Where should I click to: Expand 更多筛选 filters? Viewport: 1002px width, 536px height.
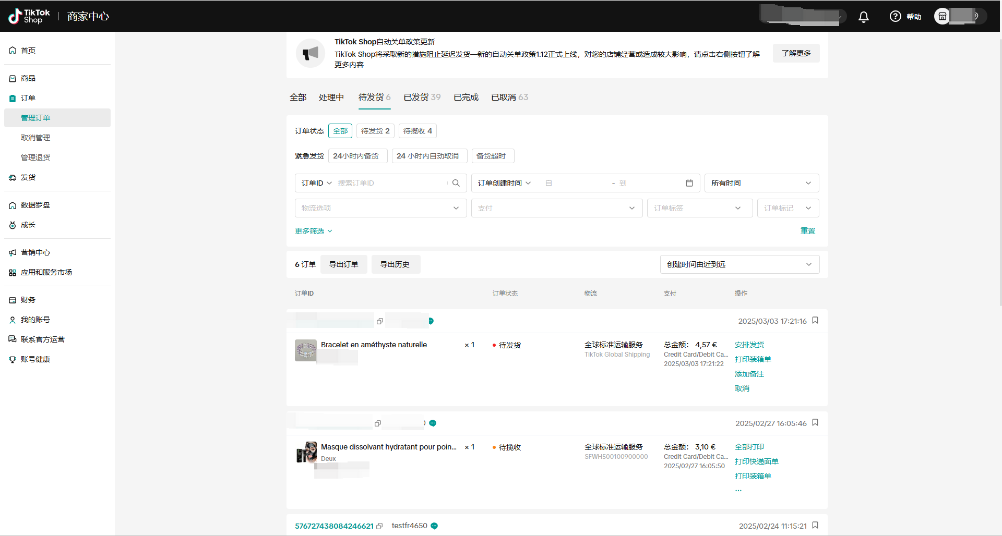click(313, 231)
